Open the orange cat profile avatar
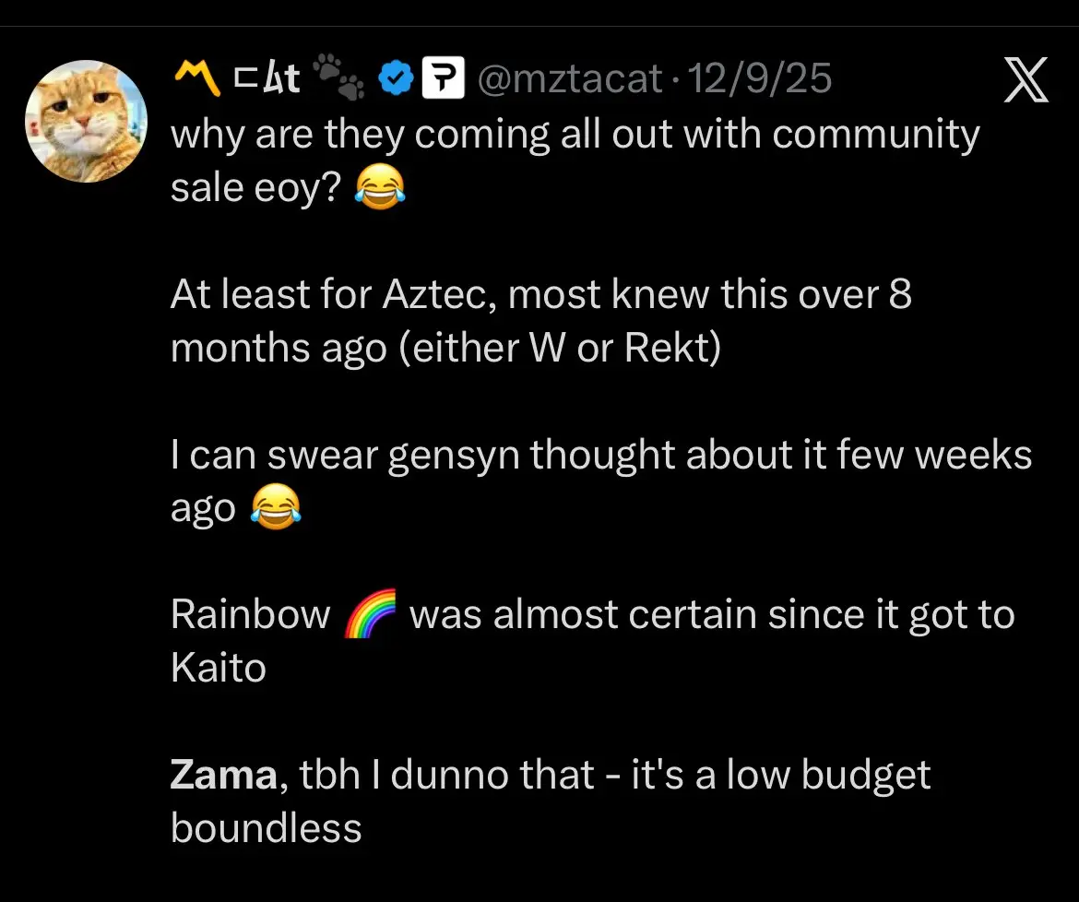 pos(86,121)
